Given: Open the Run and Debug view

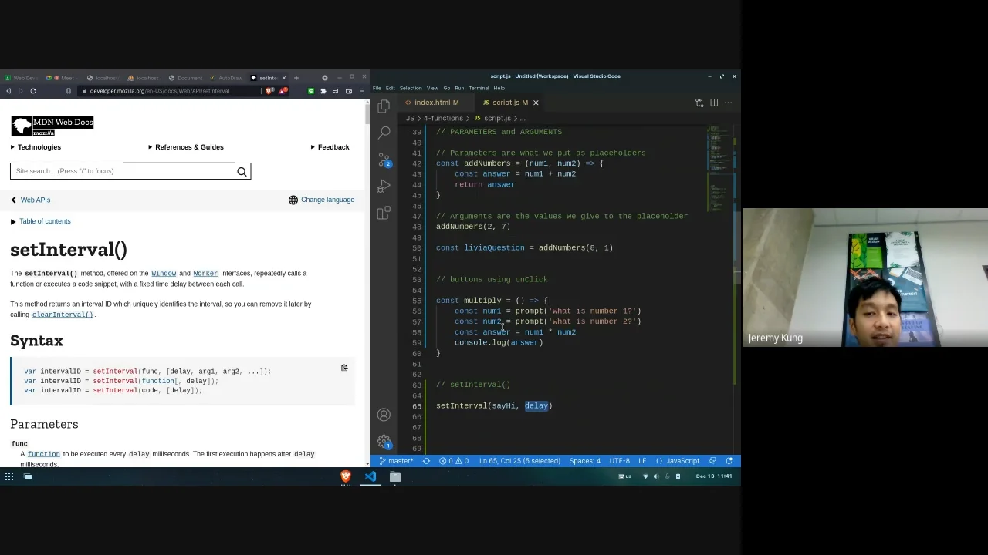Looking at the screenshot, I should pyautogui.click(x=384, y=187).
